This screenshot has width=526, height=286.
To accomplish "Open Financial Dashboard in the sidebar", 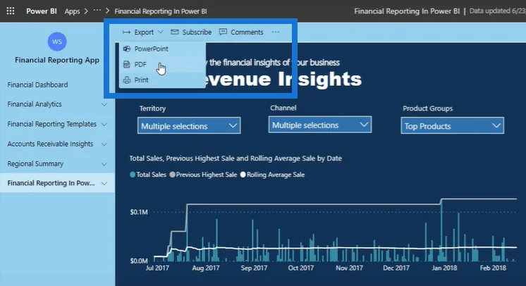I will coord(37,85).
